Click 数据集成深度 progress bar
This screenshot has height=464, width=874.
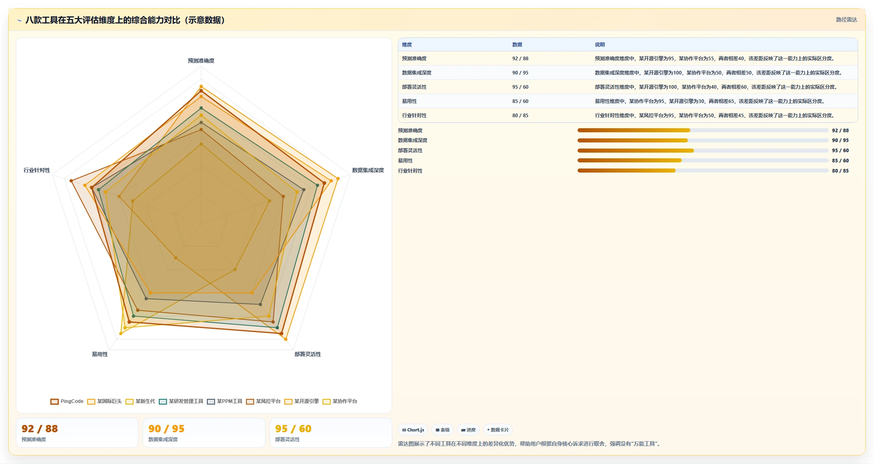tap(703, 140)
